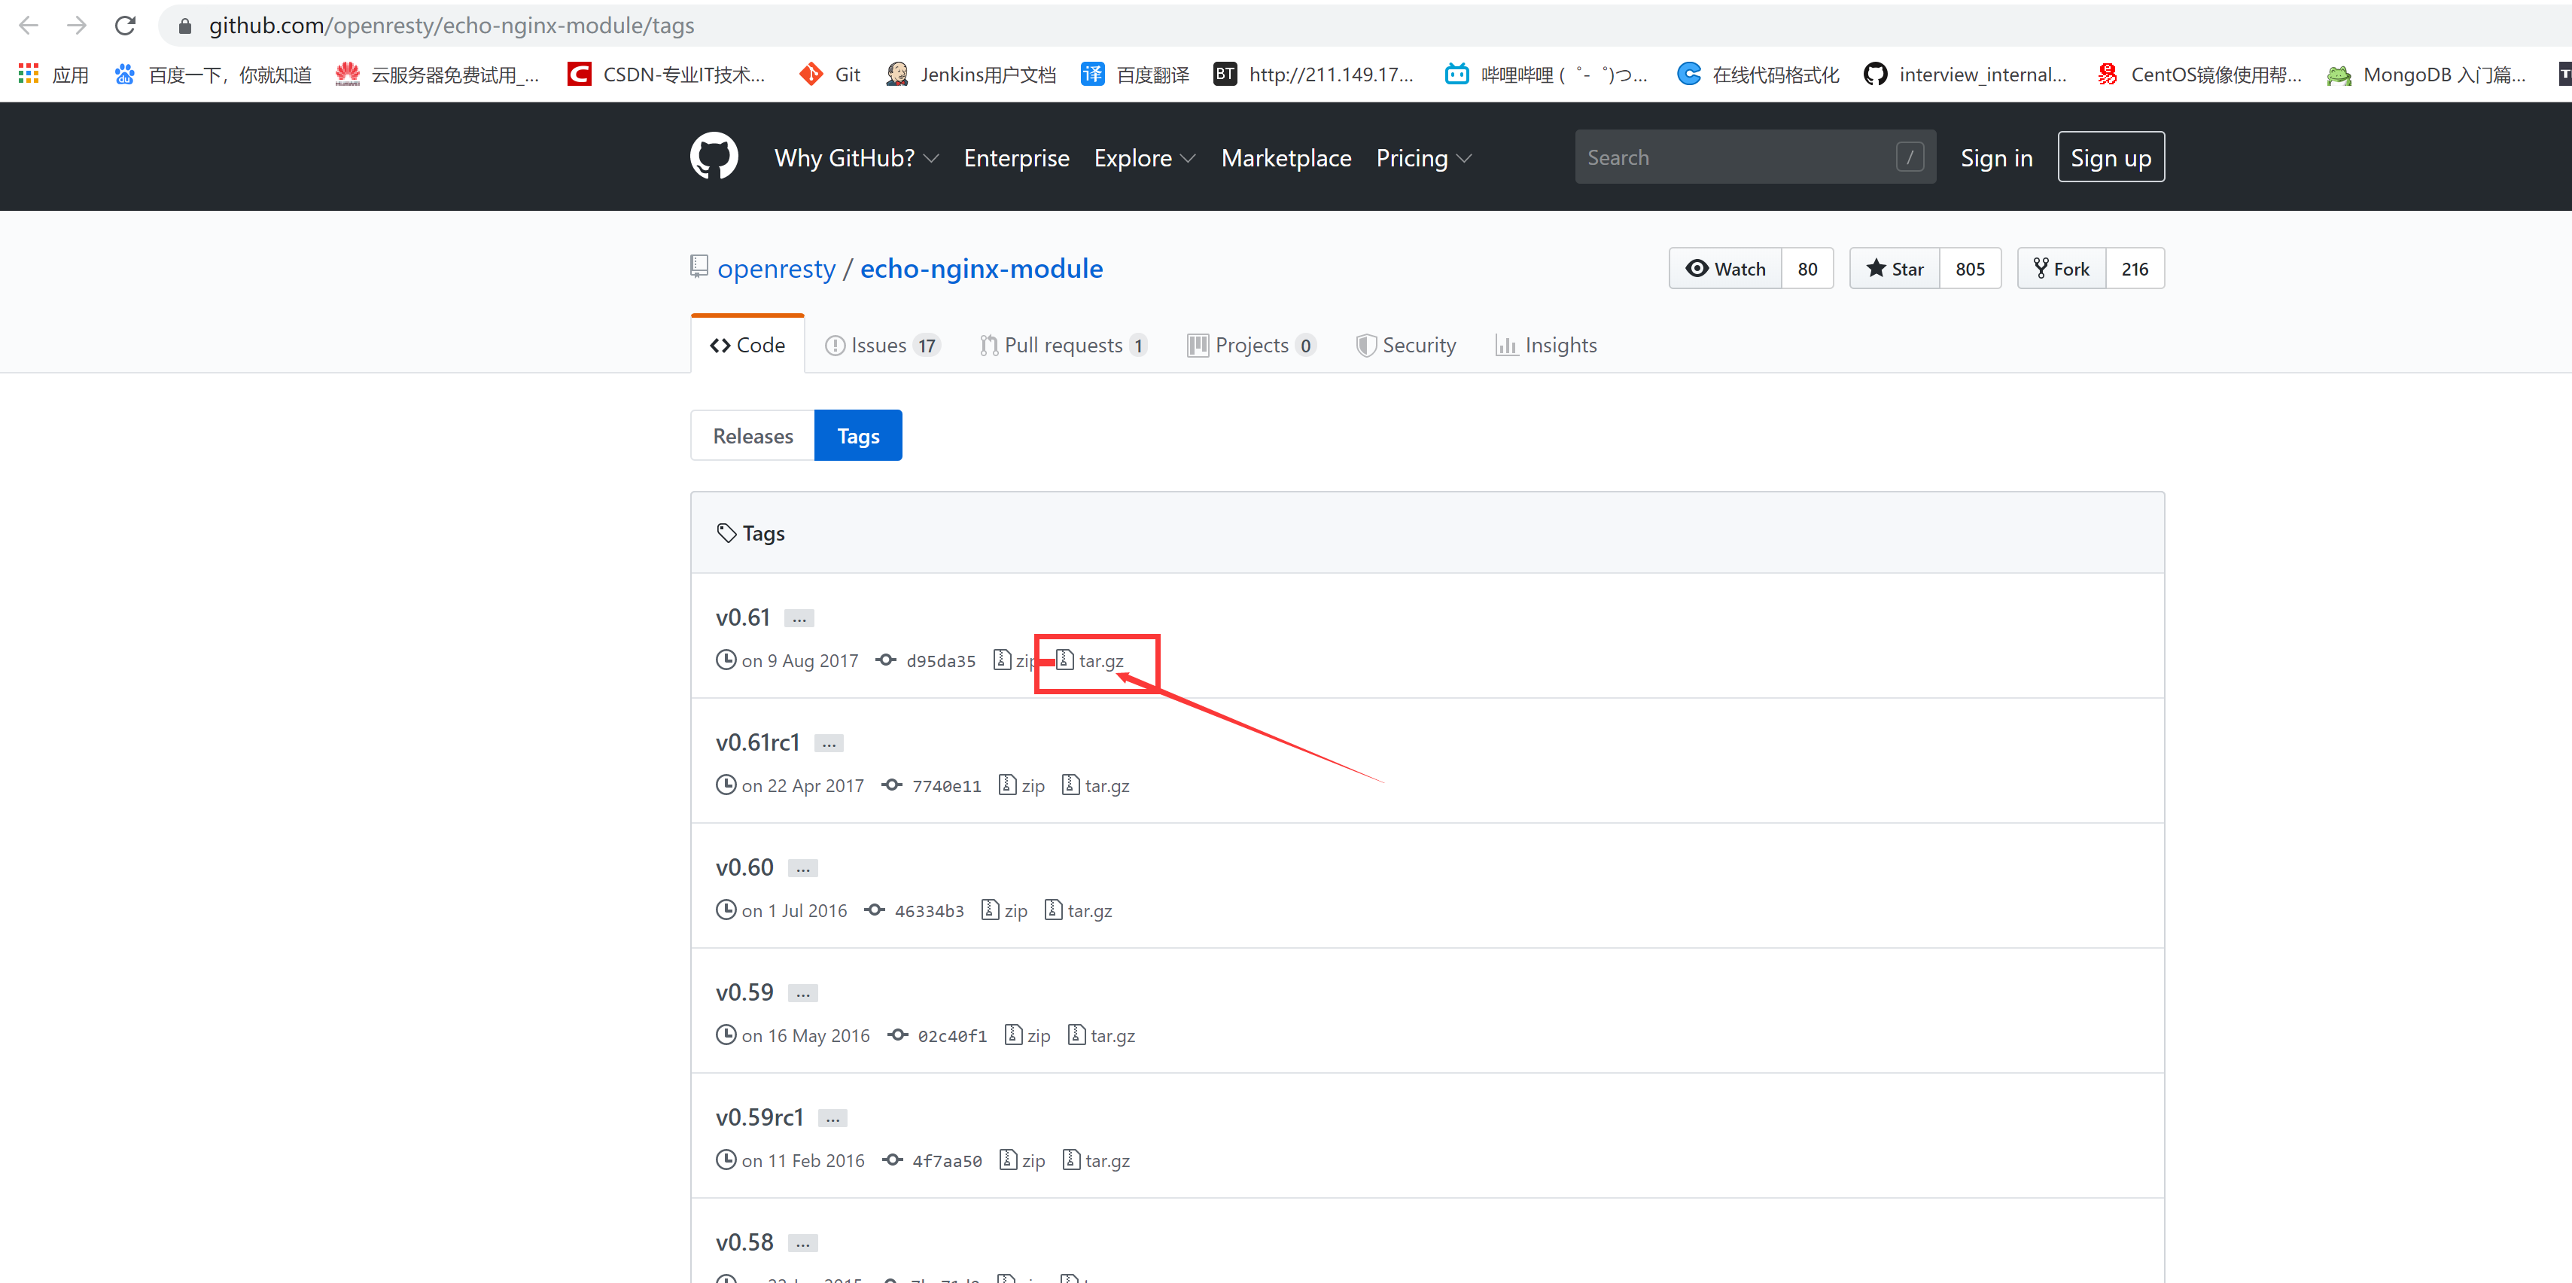The image size is (2572, 1283).
Task: Open the v0.59 tag link
Action: pos(744,992)
